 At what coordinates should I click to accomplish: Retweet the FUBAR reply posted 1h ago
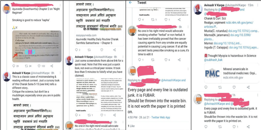(220, 127)
